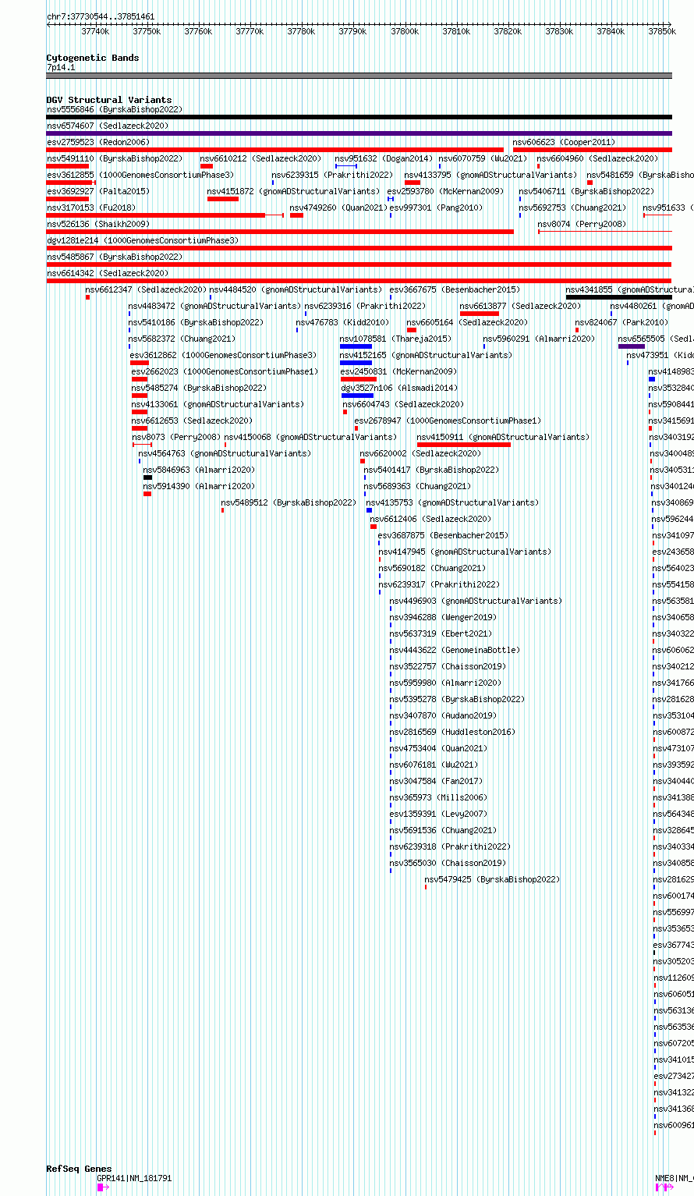This screenshot has height=1196, width=694.
Task: Click the black bar under nsv5846963
Action: (147, 477)
